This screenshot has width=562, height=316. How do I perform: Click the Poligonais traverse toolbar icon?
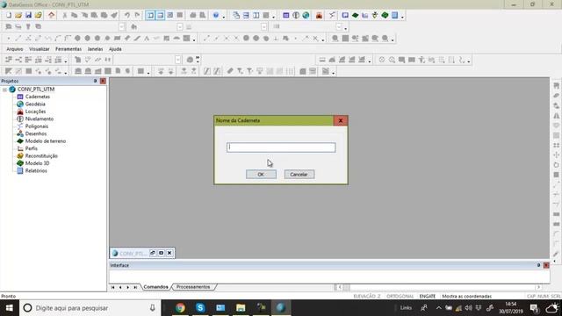pyautogui.click(x=332, y=15)
